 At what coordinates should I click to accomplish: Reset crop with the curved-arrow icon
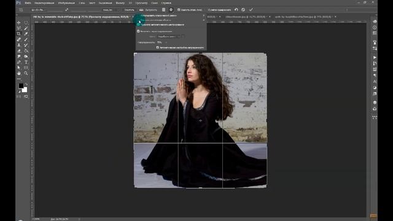pos(236,10)
